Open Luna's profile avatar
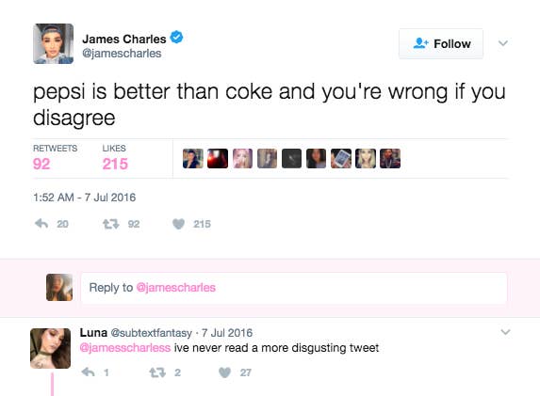Viewport: 540px width, 396px height. click(x=51, y=348)
